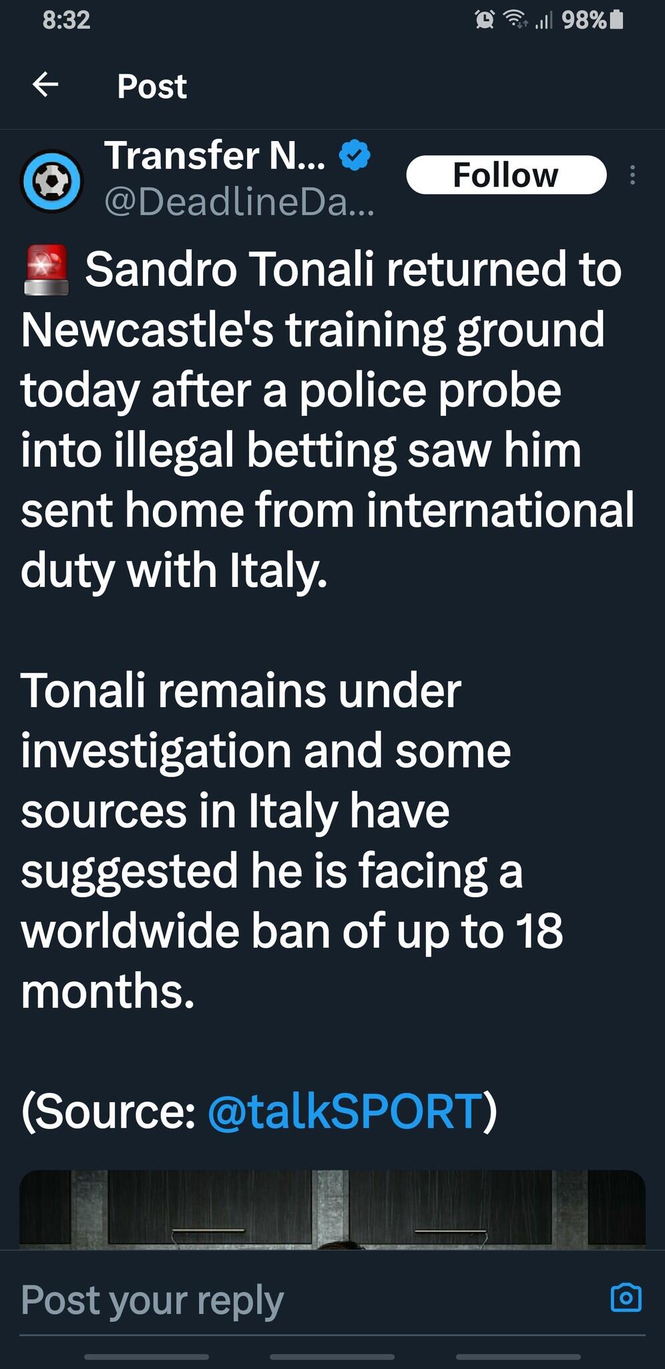Tap the Wi-Fi icon in the status bar

point(515,20)
